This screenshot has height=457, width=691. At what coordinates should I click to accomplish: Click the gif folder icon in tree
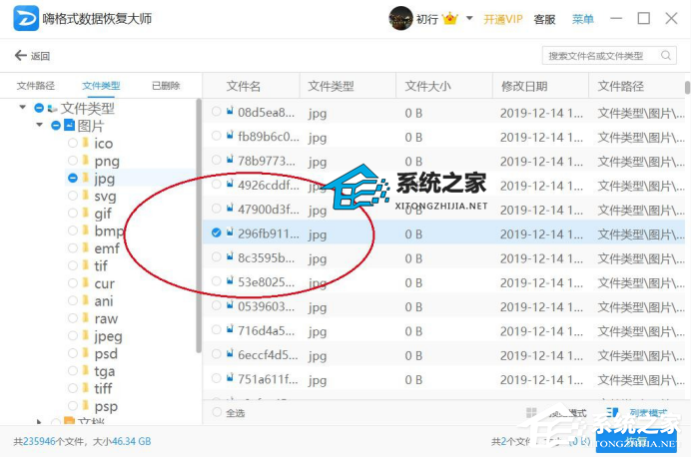[85, 214]
